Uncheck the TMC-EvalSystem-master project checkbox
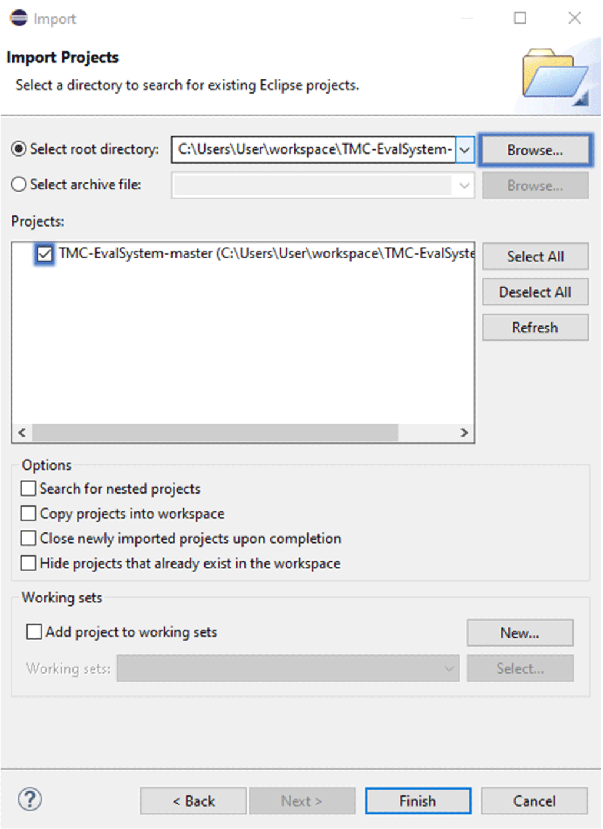Image resolution: width=603 pixels, height=829 pixels. [44, 254]
